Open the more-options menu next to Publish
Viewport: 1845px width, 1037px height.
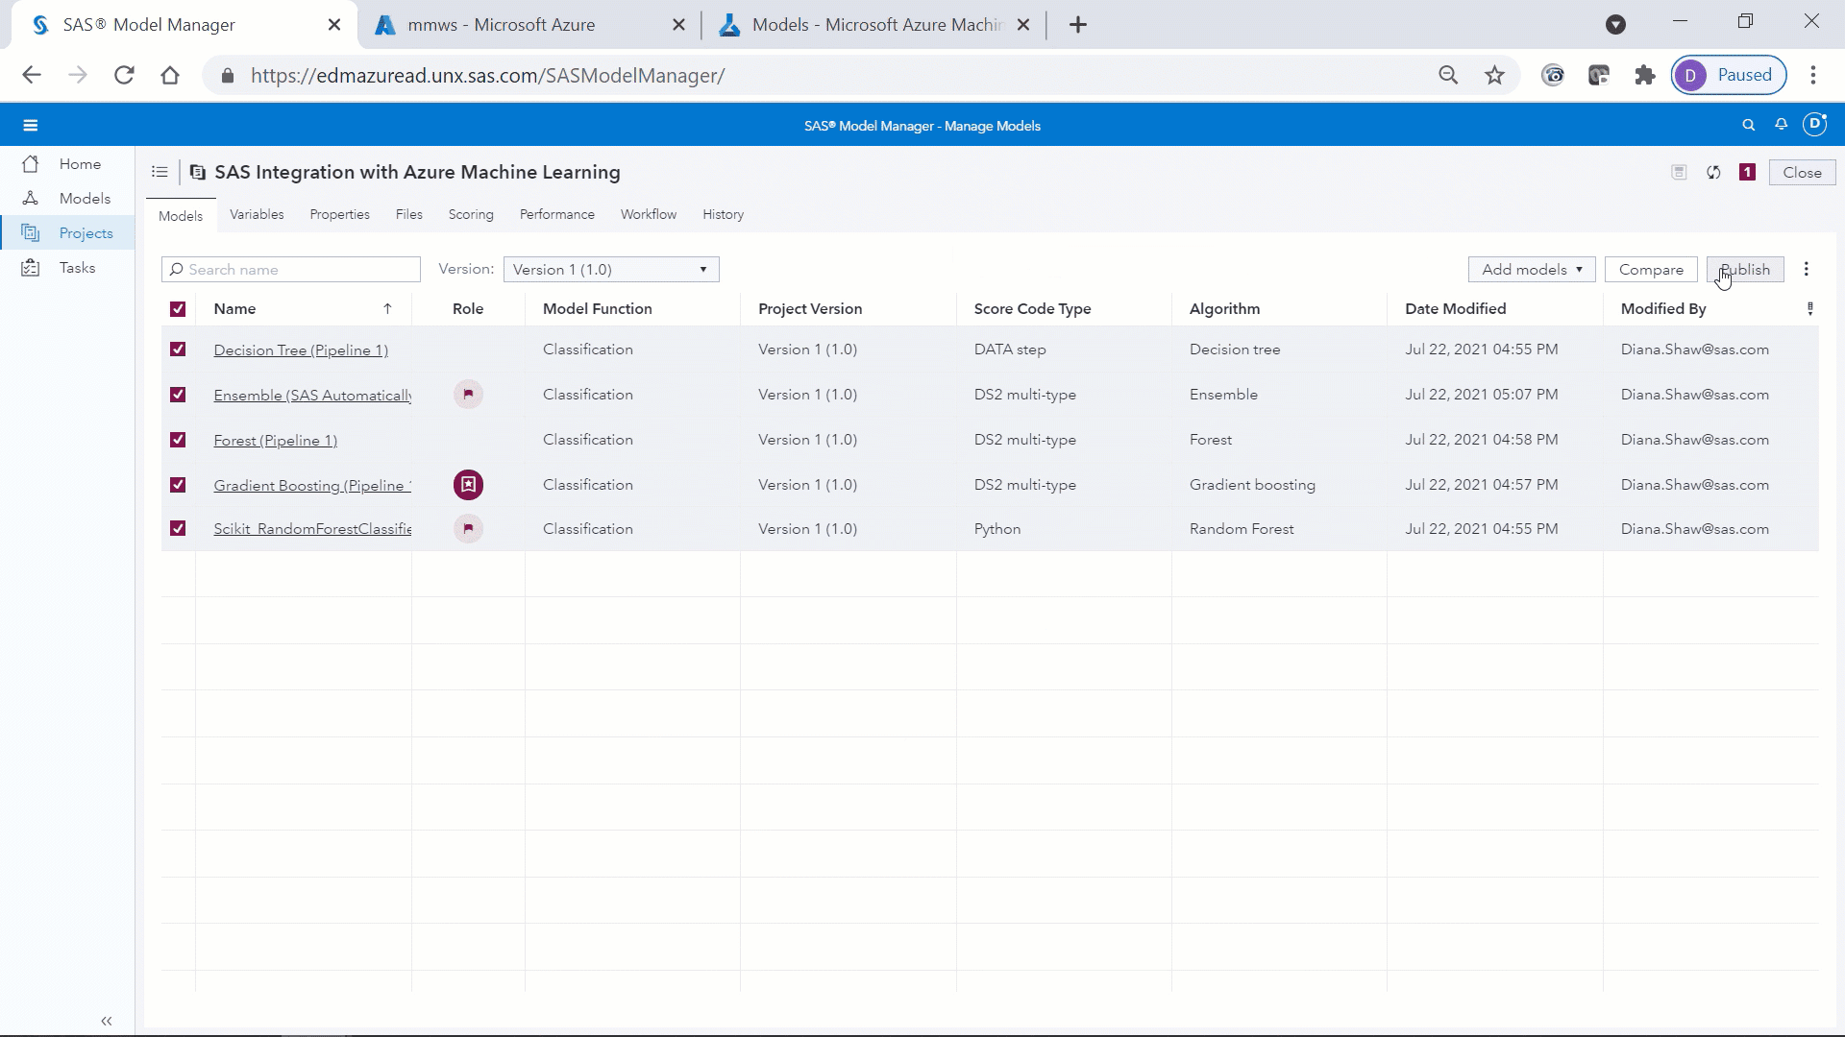(1807, 270)
